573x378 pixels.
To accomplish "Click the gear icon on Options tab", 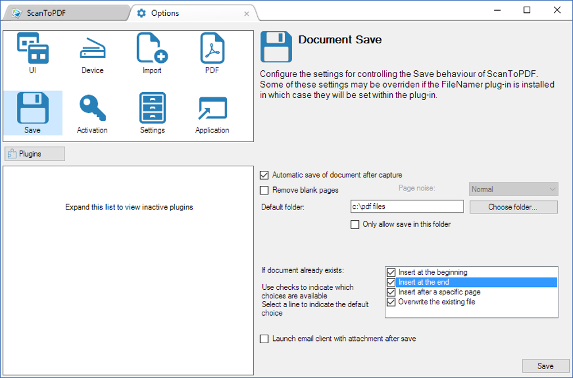I will [142, 13].
